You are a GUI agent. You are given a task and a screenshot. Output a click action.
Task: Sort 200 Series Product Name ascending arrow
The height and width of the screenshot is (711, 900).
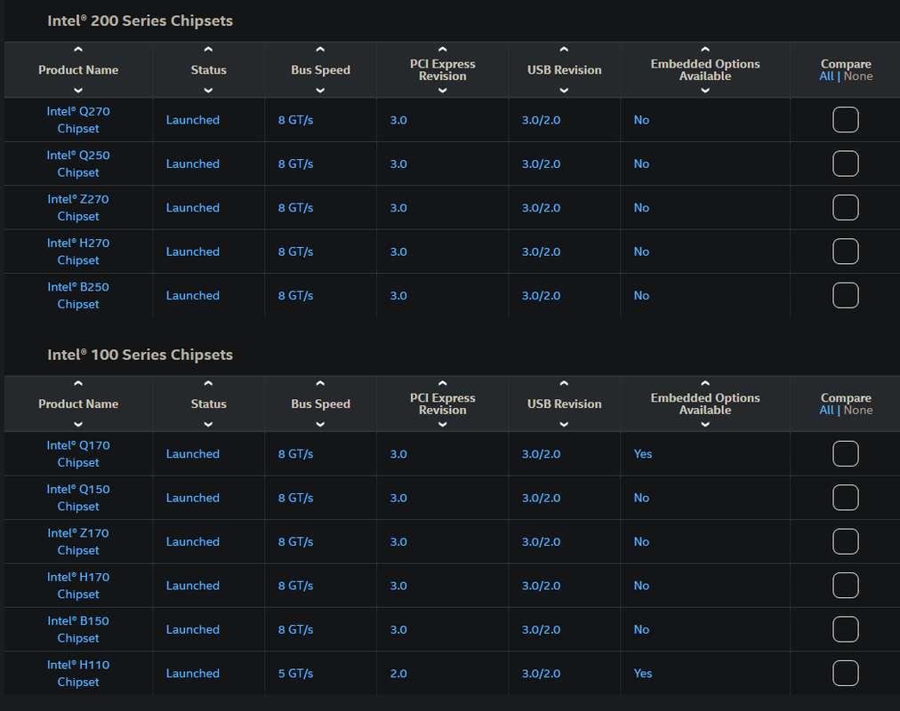pos(78,50)
